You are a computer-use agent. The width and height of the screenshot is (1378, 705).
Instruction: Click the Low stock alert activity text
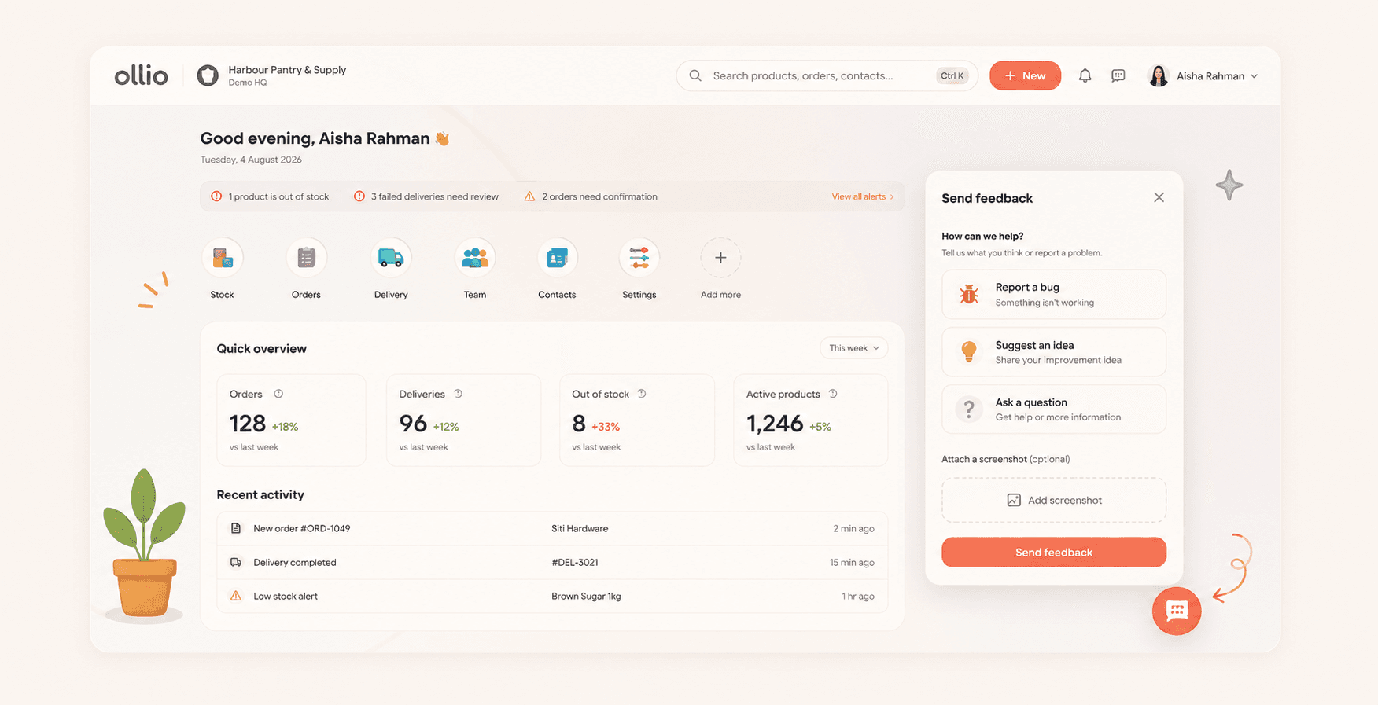click(286, 596)
